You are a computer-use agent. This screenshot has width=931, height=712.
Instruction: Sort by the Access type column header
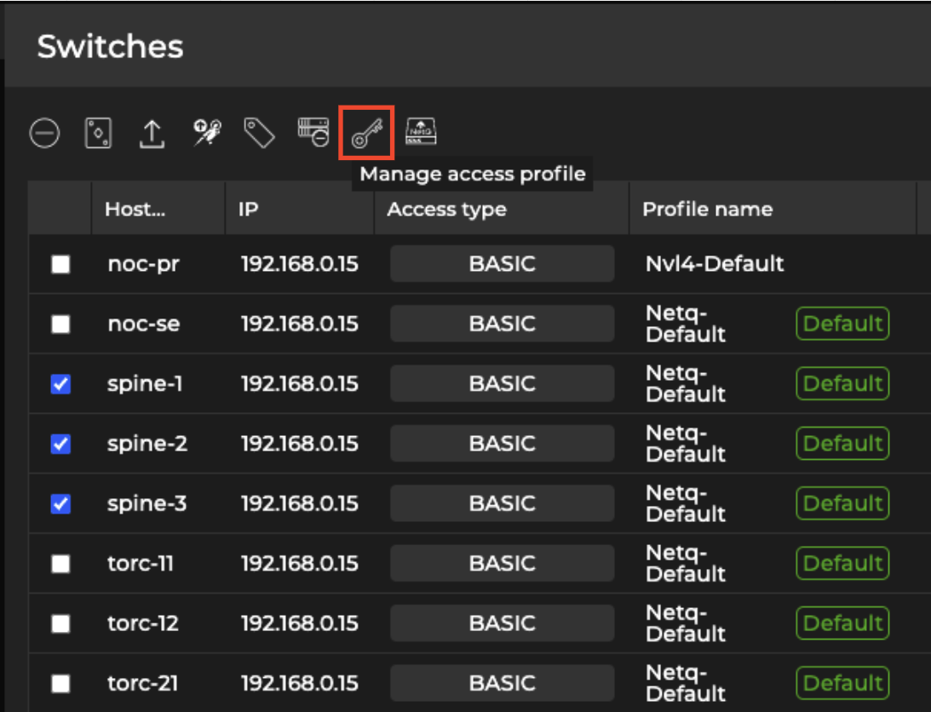pos(446,210)
